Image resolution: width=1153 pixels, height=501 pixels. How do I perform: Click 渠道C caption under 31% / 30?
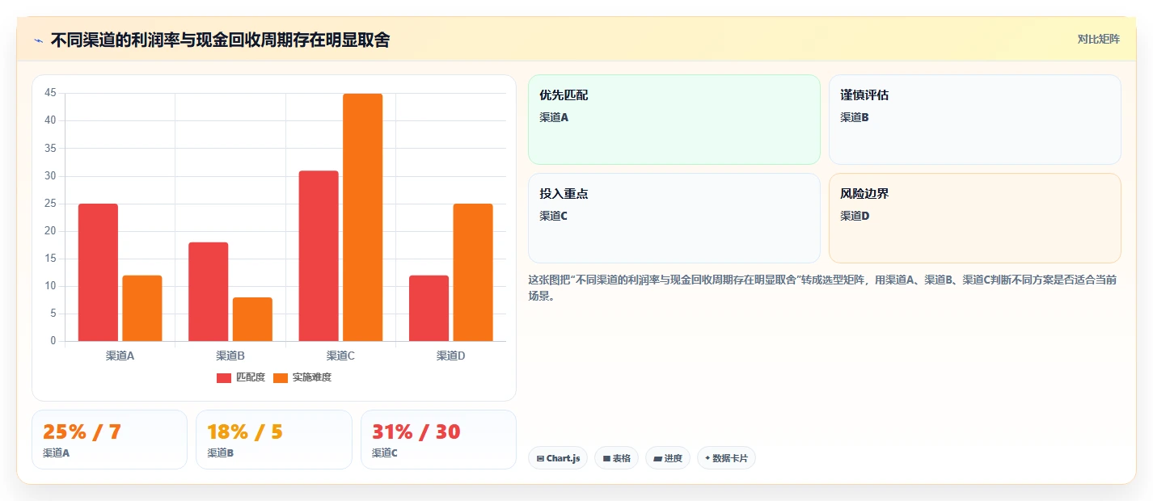pyautogui.click(x=385, y=453)
